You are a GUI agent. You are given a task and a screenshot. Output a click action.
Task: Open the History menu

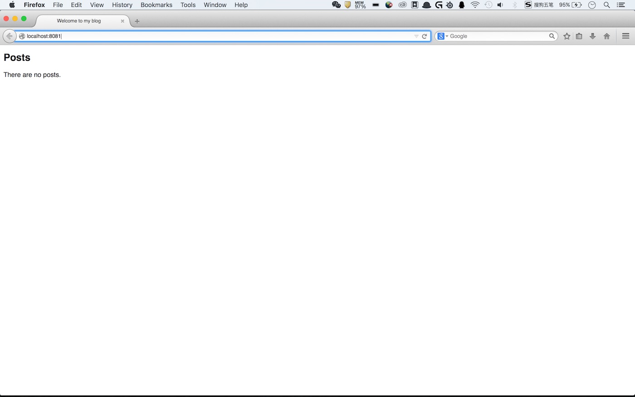(122, 5)
